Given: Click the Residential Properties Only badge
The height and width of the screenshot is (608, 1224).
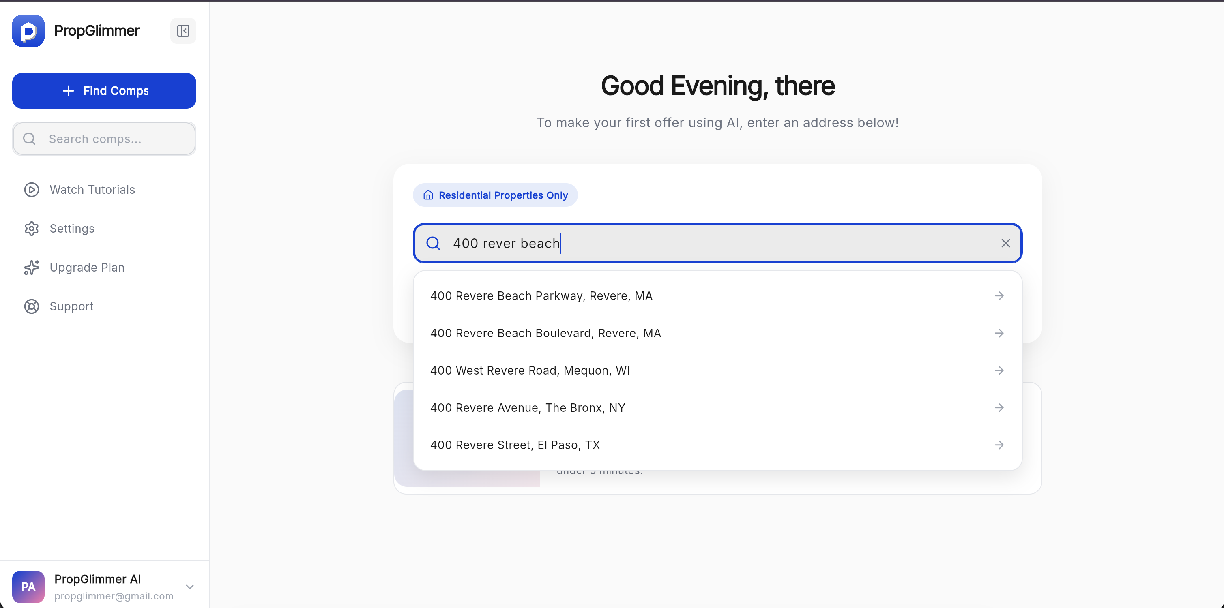Looking at the screenshot, I should click(x=495, y=195).
